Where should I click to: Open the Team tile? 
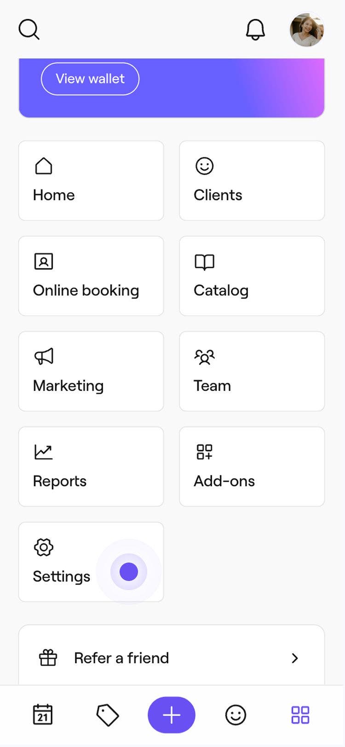[x=252, y=371]
